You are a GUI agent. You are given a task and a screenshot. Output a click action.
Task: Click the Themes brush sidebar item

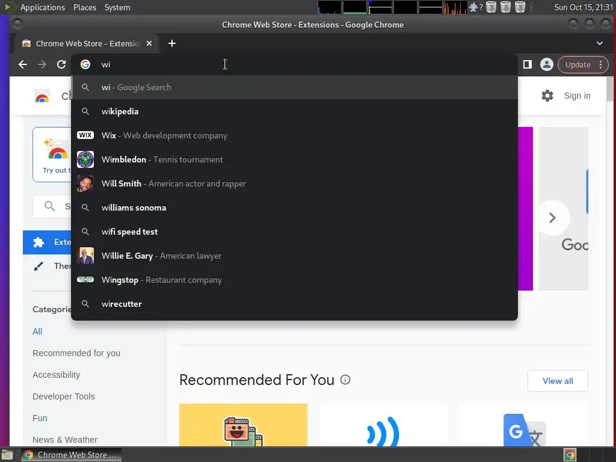pyautogui.click(x=47, y=266)
